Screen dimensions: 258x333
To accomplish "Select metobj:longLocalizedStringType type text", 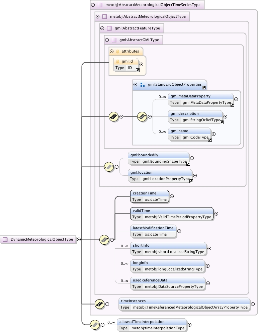I will coord(174,269).
